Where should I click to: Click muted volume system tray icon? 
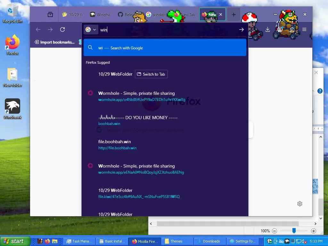[x=304, y=241]
